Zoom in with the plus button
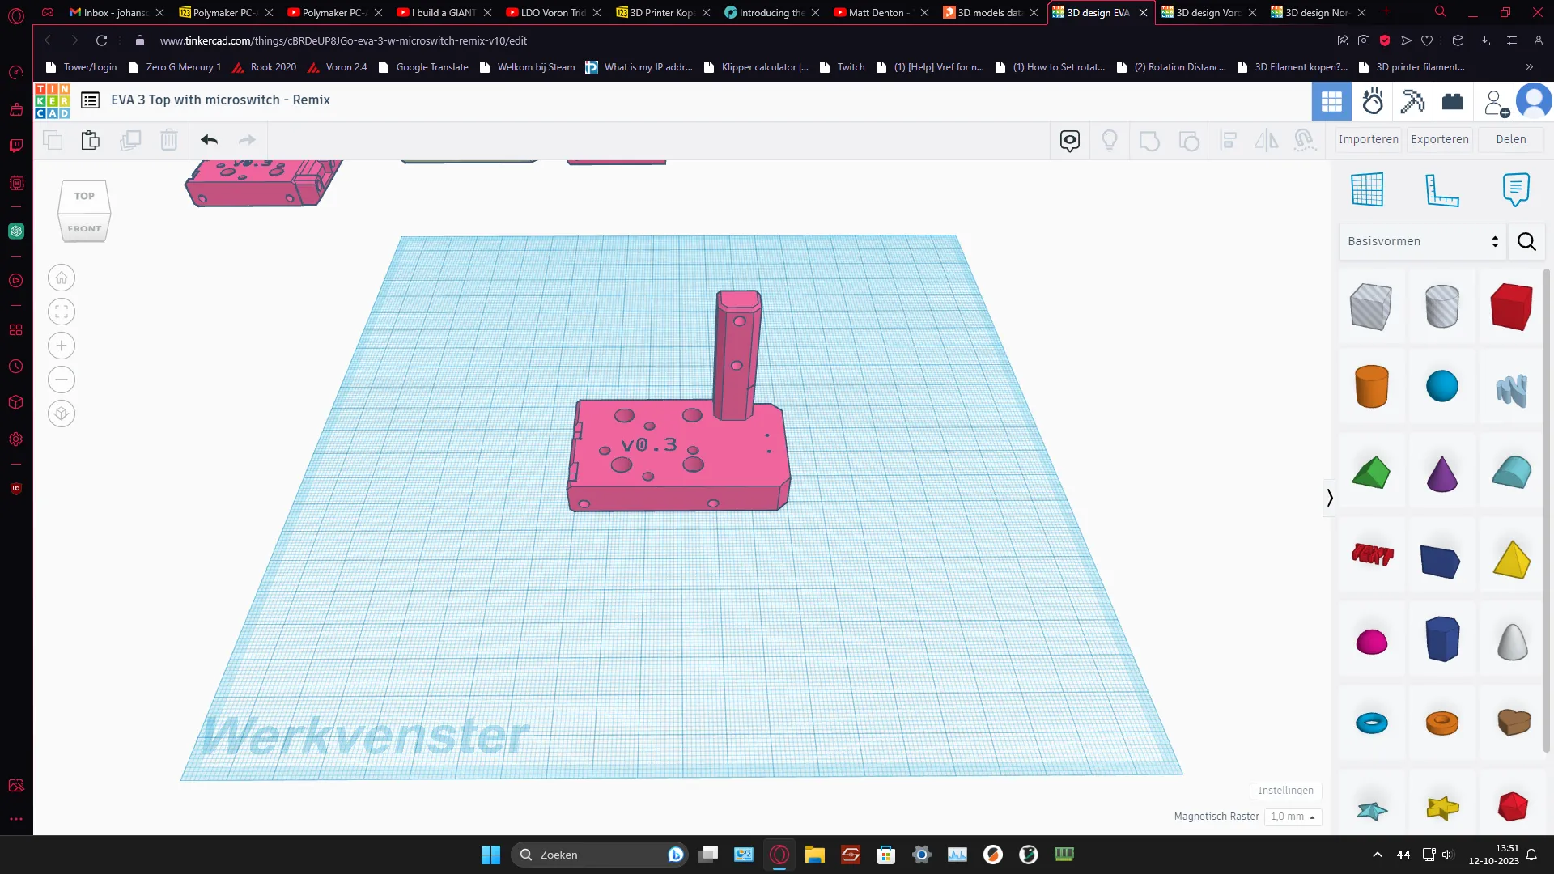The image size is (1554, 874). pos(62,346)
